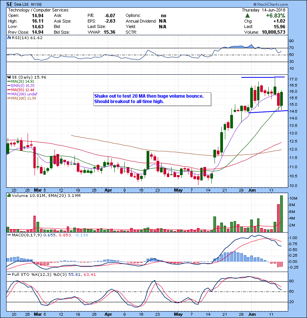Click the Apr label on price chart axis

(x=108, y=190)
